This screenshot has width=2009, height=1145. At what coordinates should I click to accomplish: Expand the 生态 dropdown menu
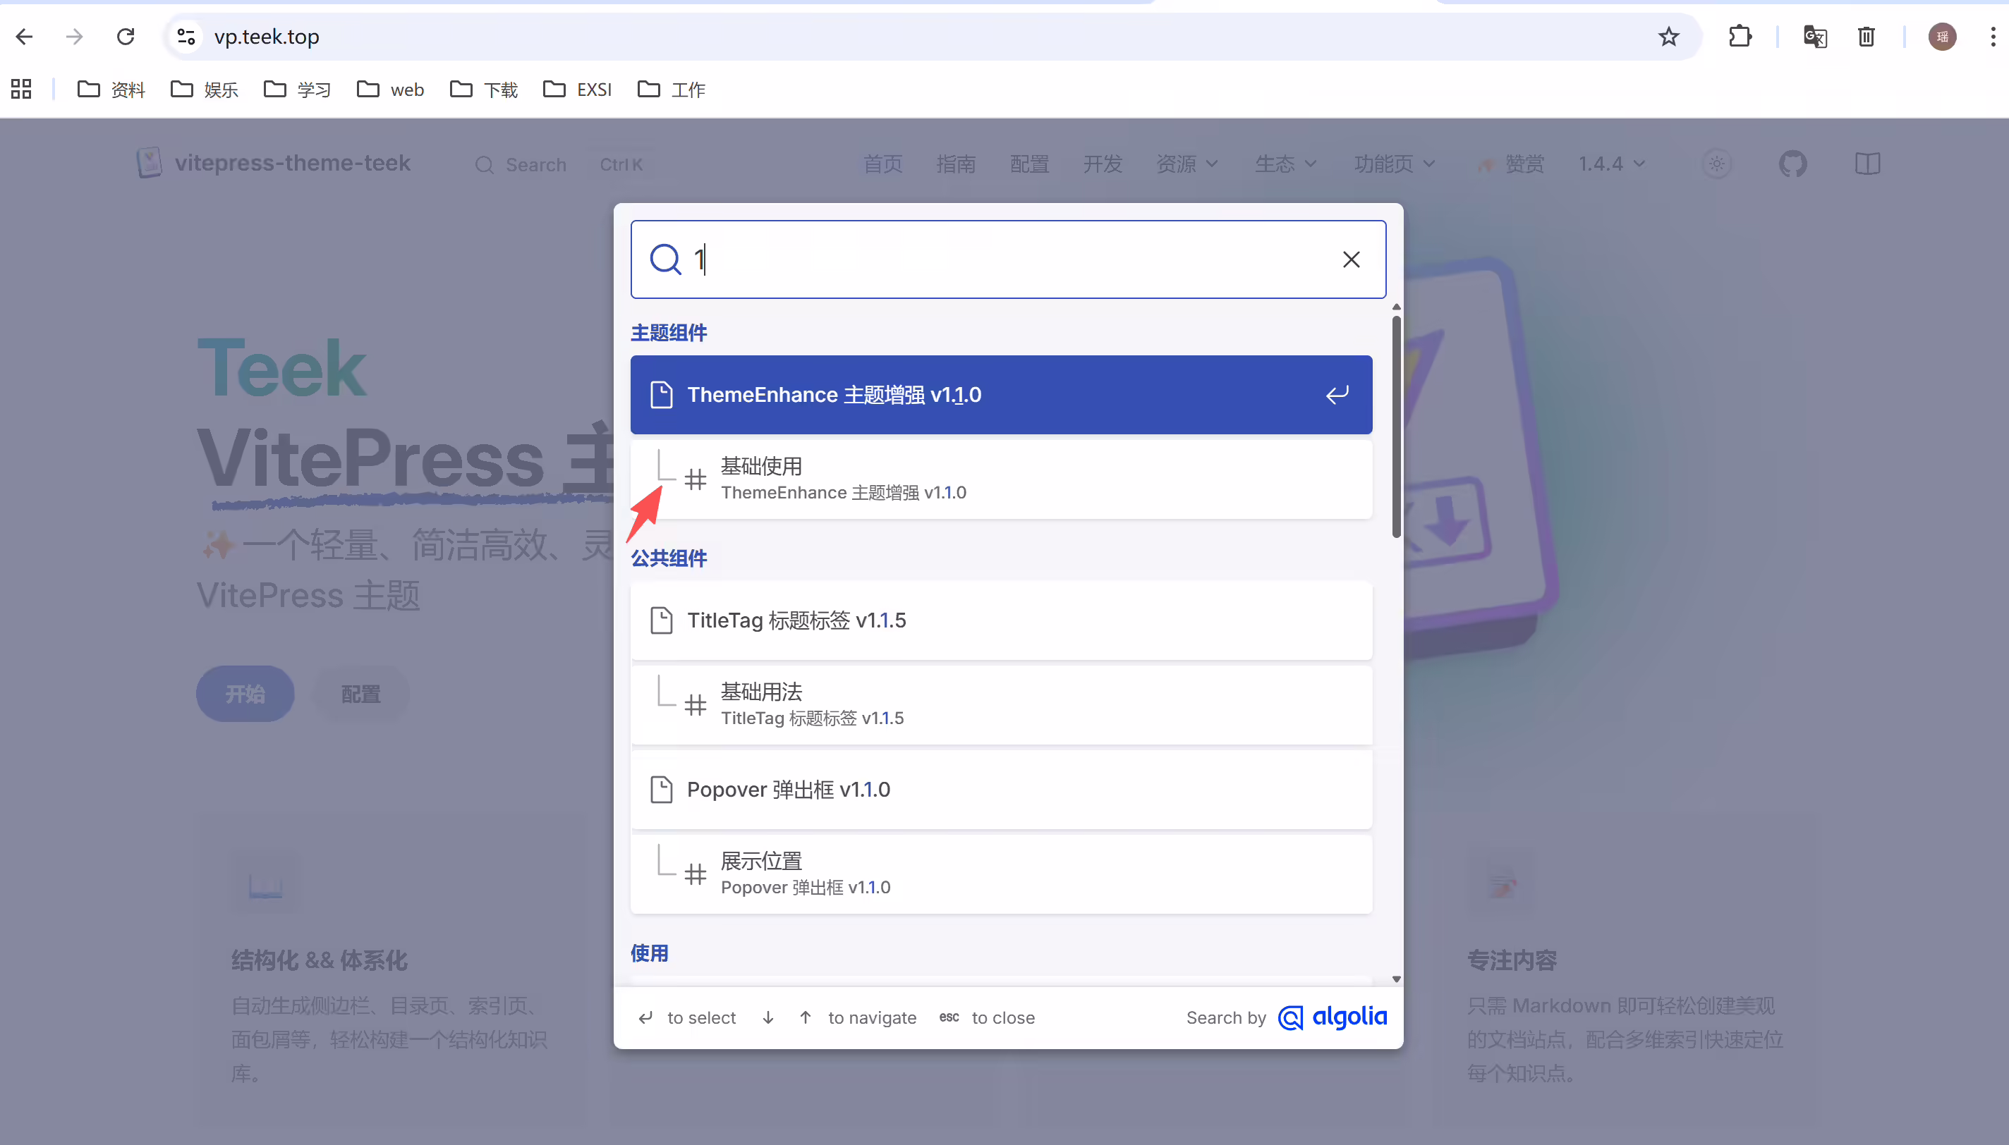point(1285,164)
